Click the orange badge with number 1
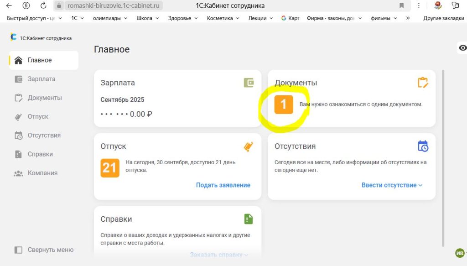 tap(283, 104)
